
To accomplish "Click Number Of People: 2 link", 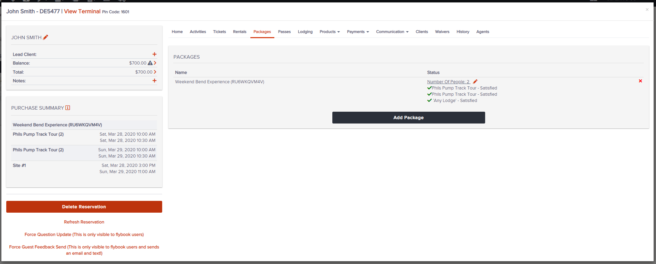I will point(448,82).
